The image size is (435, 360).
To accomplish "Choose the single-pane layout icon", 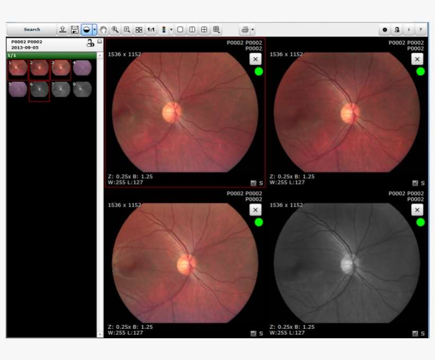I will point(180,30).
